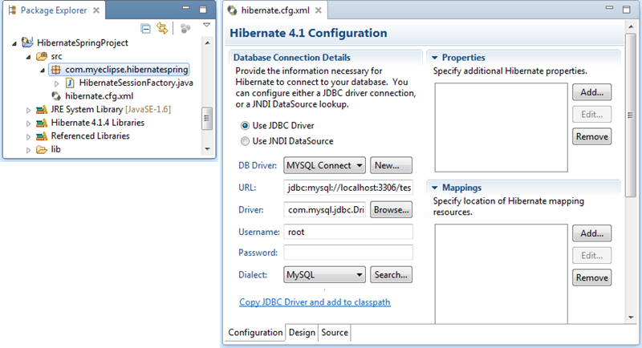Click the Username input field

click(x=348, y=232)
